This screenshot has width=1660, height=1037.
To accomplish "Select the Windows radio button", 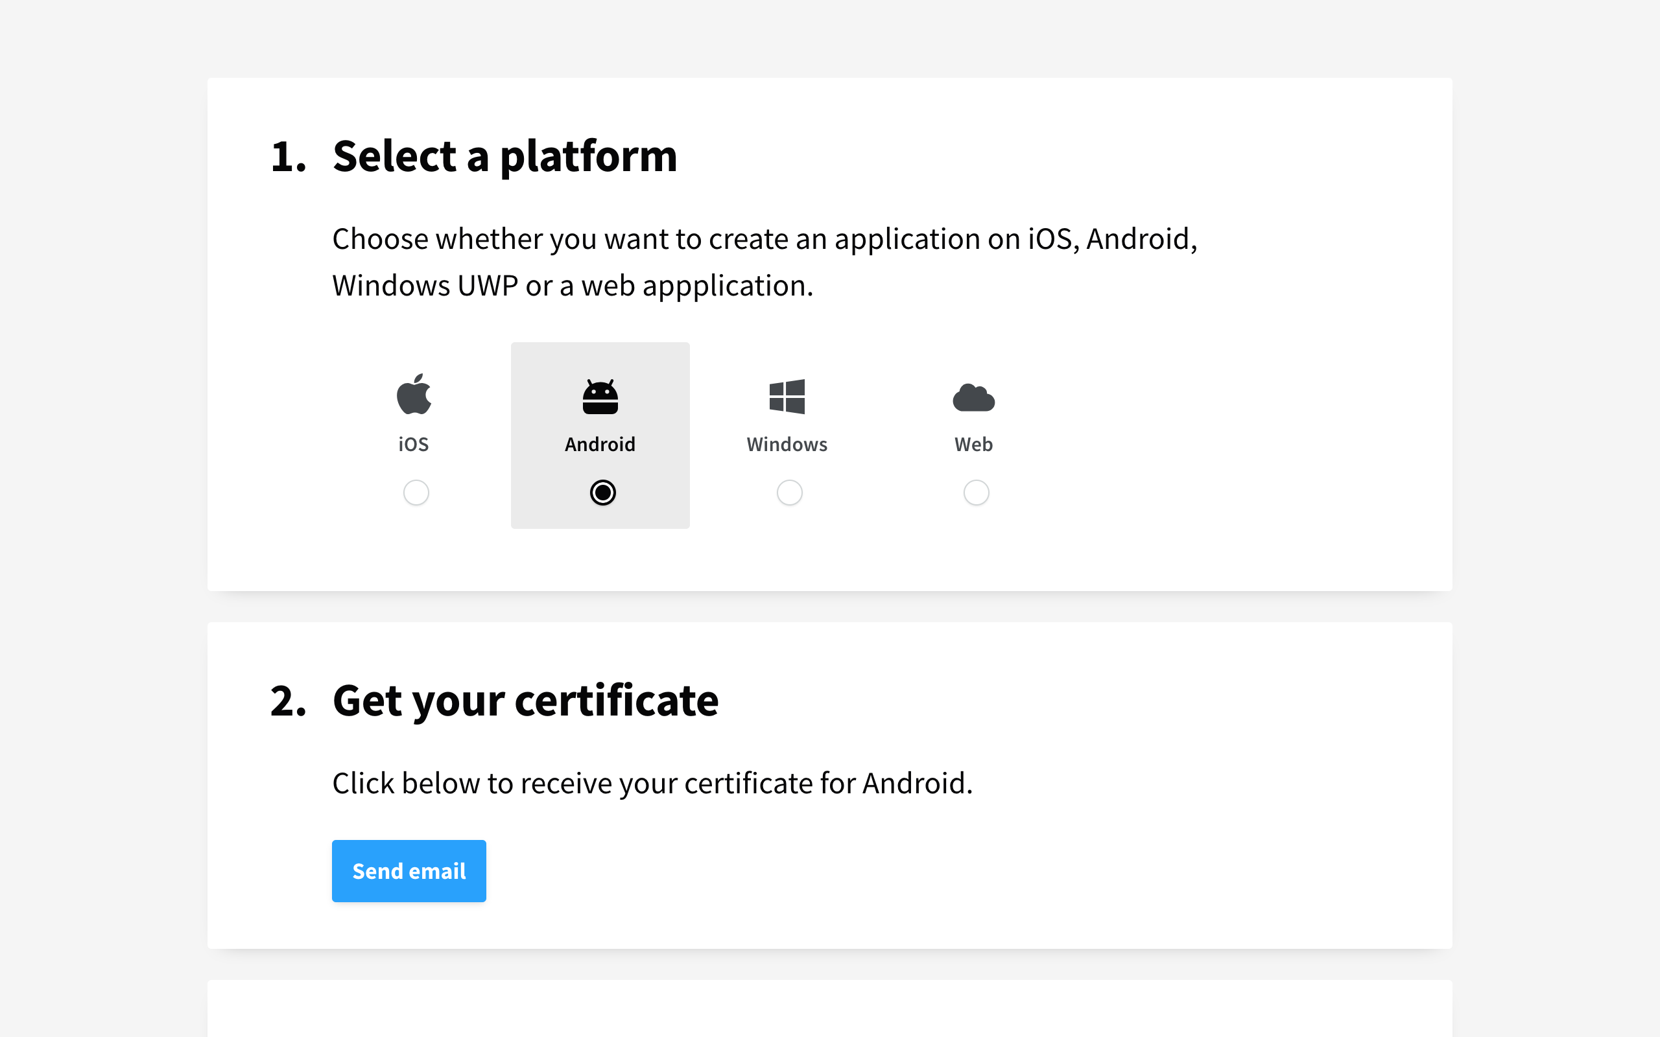I will tap(789, 493).
